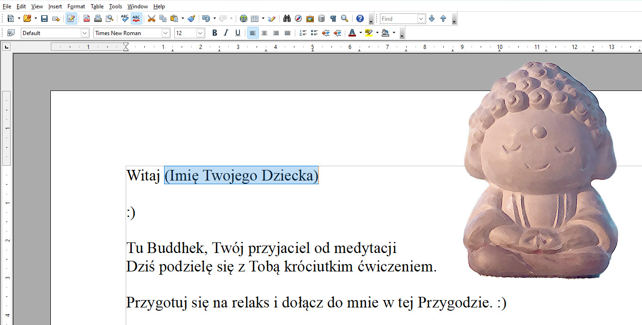Toggle bulleted list
642x325 pixels.
[x=314, y=33]
